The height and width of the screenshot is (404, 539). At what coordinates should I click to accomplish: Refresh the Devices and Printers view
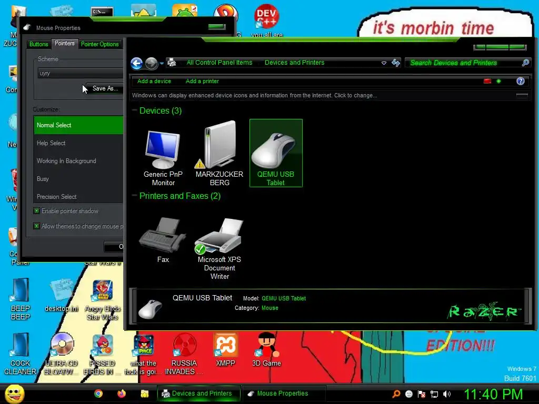pos(396,63)
